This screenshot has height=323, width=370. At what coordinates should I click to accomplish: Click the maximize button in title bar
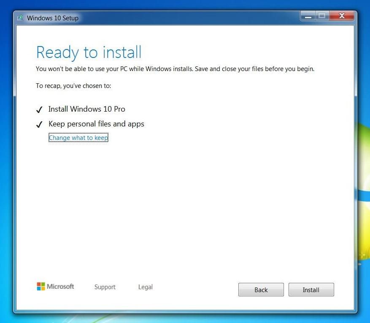point(322,16)
